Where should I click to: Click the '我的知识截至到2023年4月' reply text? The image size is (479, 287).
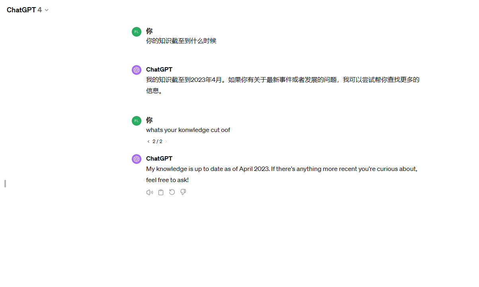[x=283, y=85]
